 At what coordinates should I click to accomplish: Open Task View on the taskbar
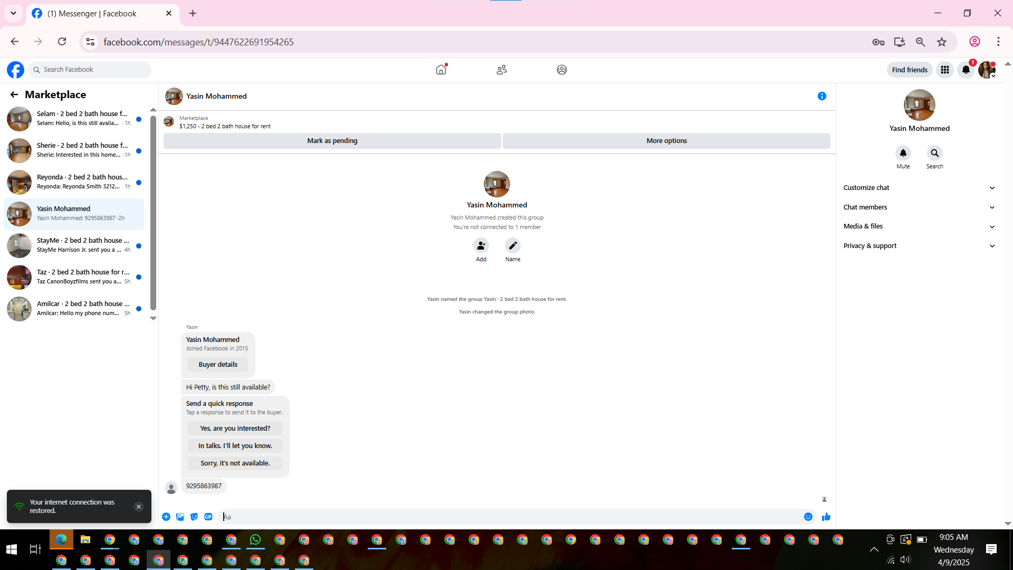[x=35, y=549]
